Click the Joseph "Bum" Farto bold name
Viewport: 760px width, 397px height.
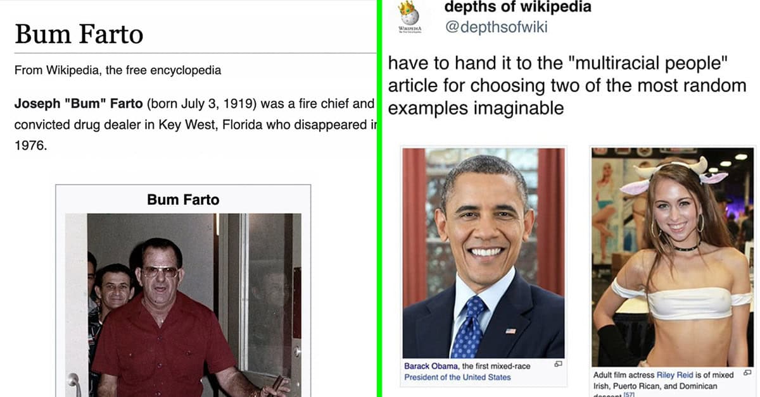(79, 104)
